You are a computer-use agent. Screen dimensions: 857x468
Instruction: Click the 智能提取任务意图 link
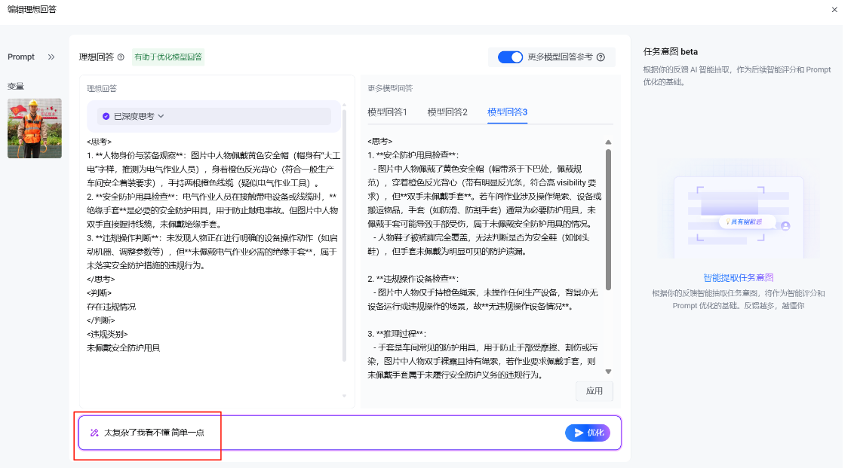(x=739, y=277)
